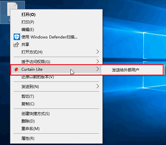The width and height of the screenshot is (166, 145).
Task: Click the Windows Defender shield icon
Action: click(17, 37)
